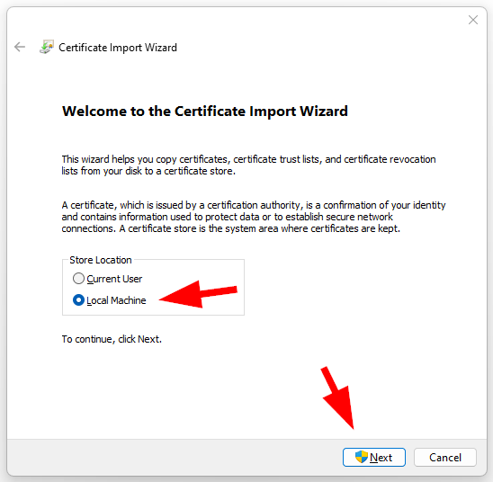Click the 'Store Location' group label
This screenshot has height=482, width=493.
click(x=101, y=260)
